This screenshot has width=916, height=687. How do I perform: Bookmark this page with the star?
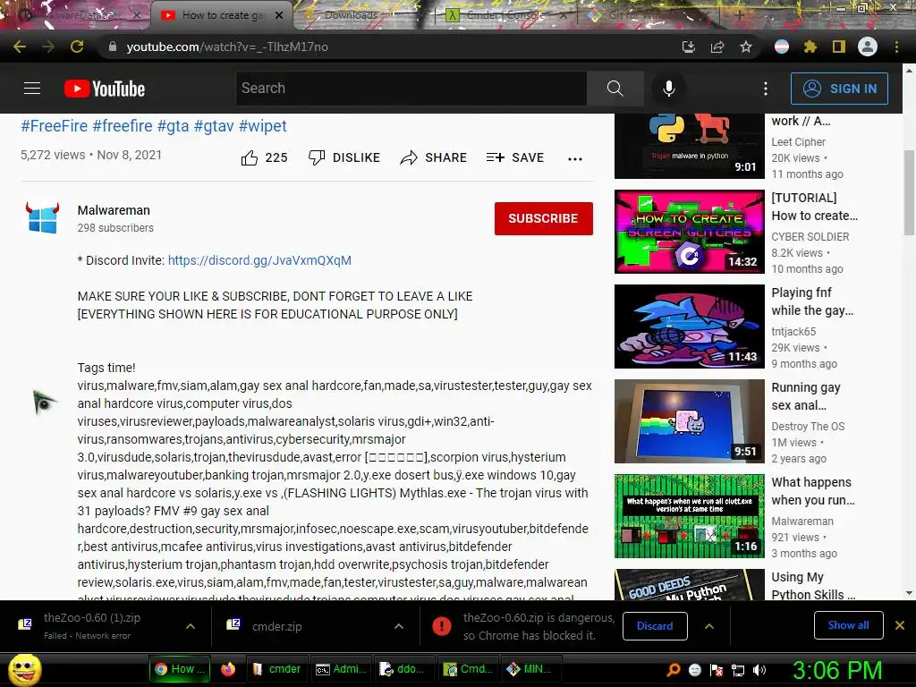746,47
